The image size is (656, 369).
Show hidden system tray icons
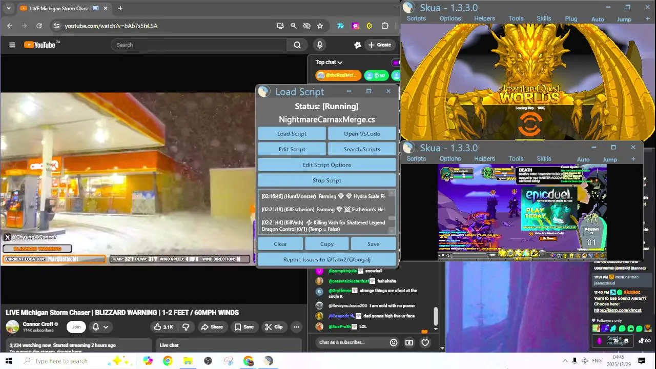point(565,361)
